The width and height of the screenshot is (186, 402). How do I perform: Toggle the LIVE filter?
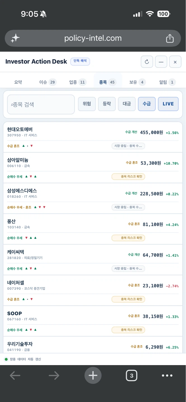(168, 104)
